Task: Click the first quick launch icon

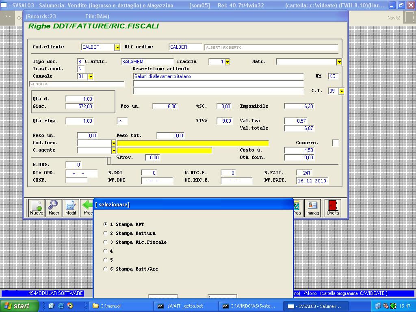Action: click(x=52, y=306)
